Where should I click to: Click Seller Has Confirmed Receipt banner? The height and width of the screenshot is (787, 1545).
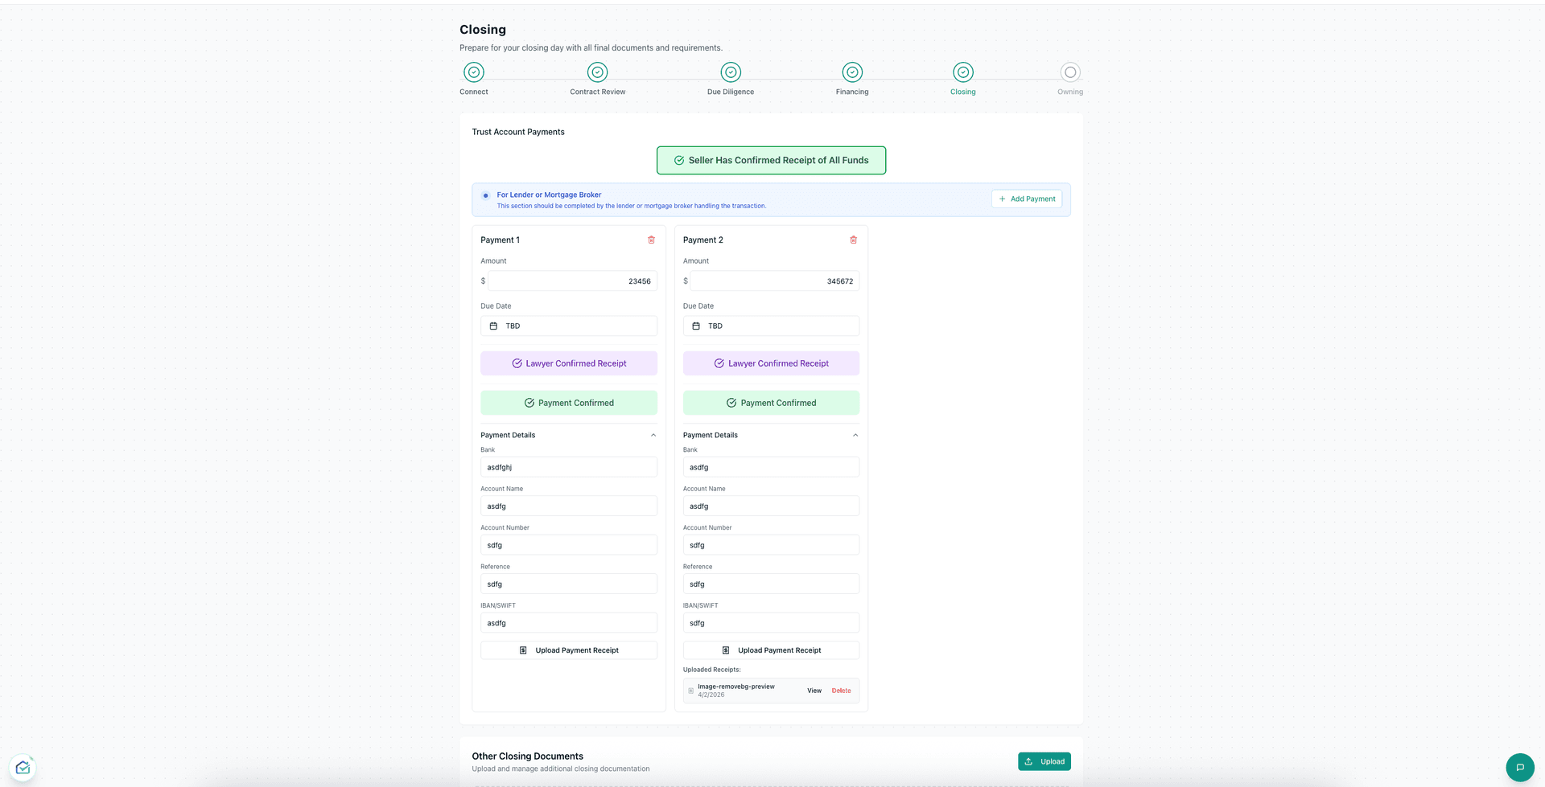click(x=771, y=160)
